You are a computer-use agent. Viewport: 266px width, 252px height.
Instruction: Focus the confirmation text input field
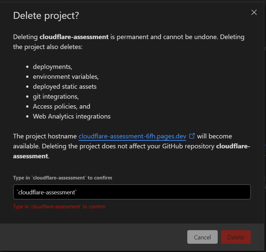coord(132,192)
